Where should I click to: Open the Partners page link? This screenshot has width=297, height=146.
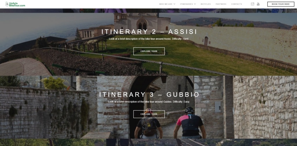point(221,4)
